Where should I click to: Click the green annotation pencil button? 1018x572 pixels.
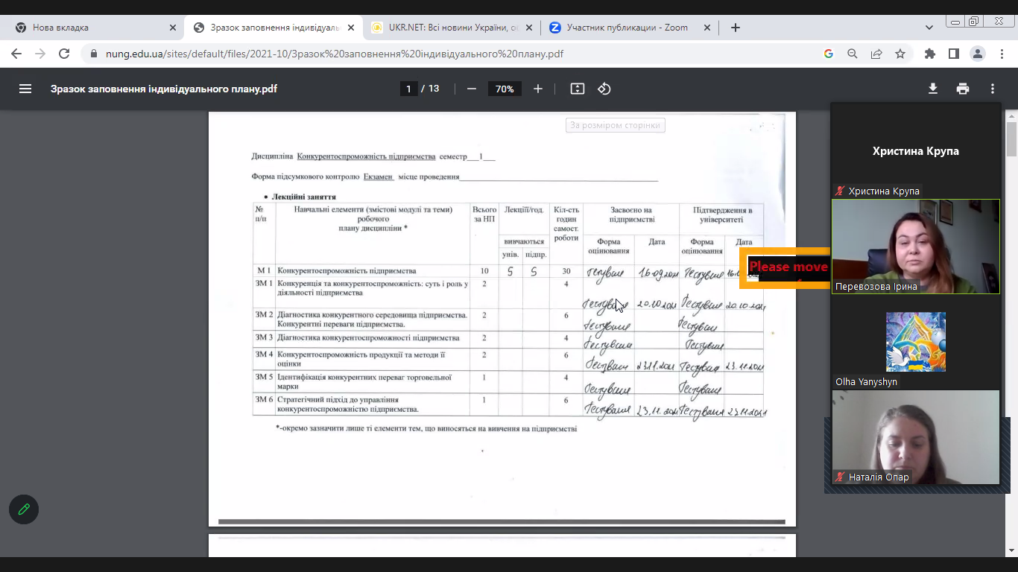(x=24, y=509)
